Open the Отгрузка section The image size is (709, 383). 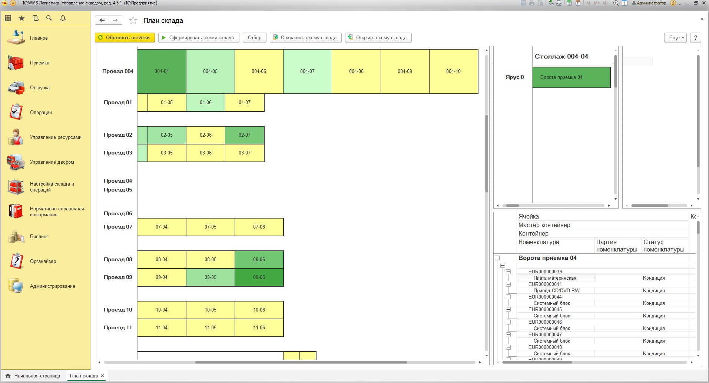(x=40, y=88)
